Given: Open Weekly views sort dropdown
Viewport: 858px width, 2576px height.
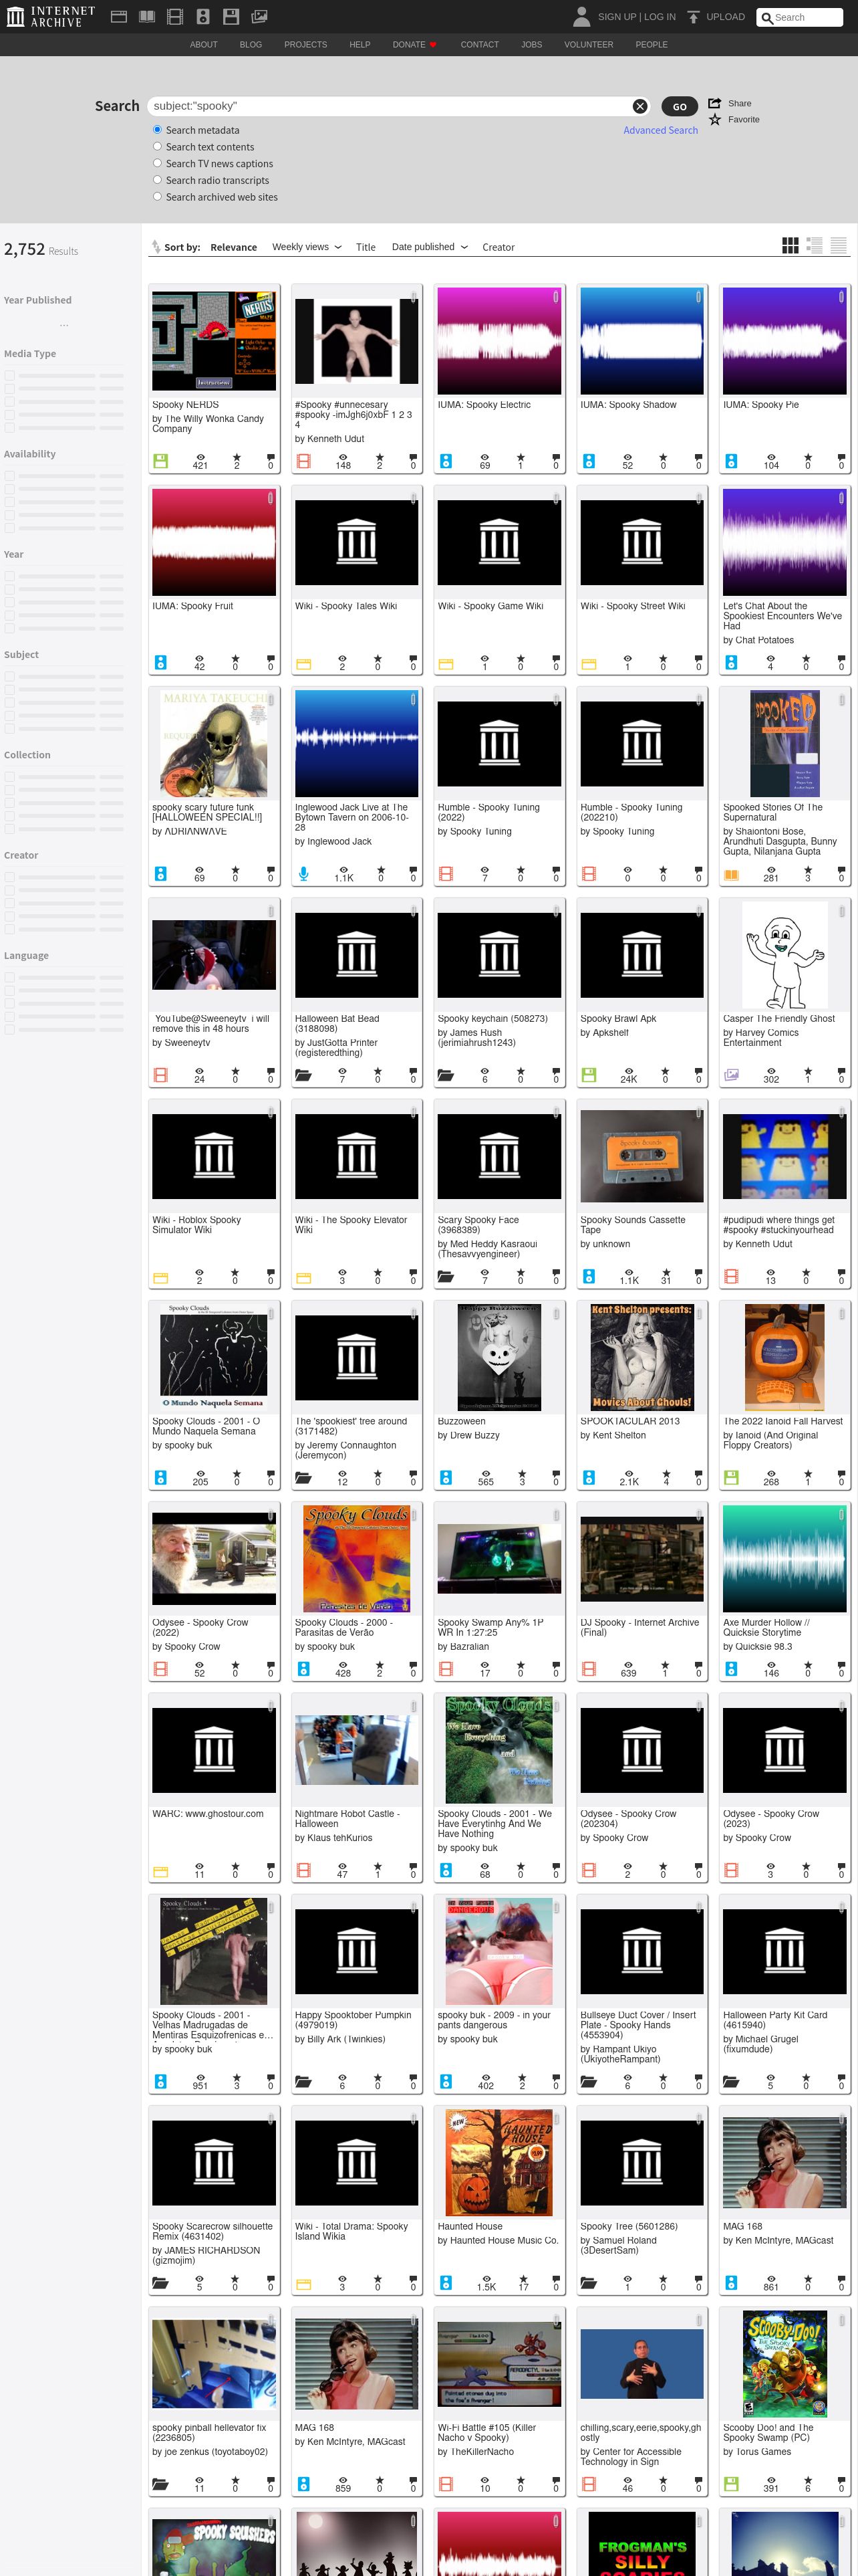Looking at the screenshot, I should point(307,247).
